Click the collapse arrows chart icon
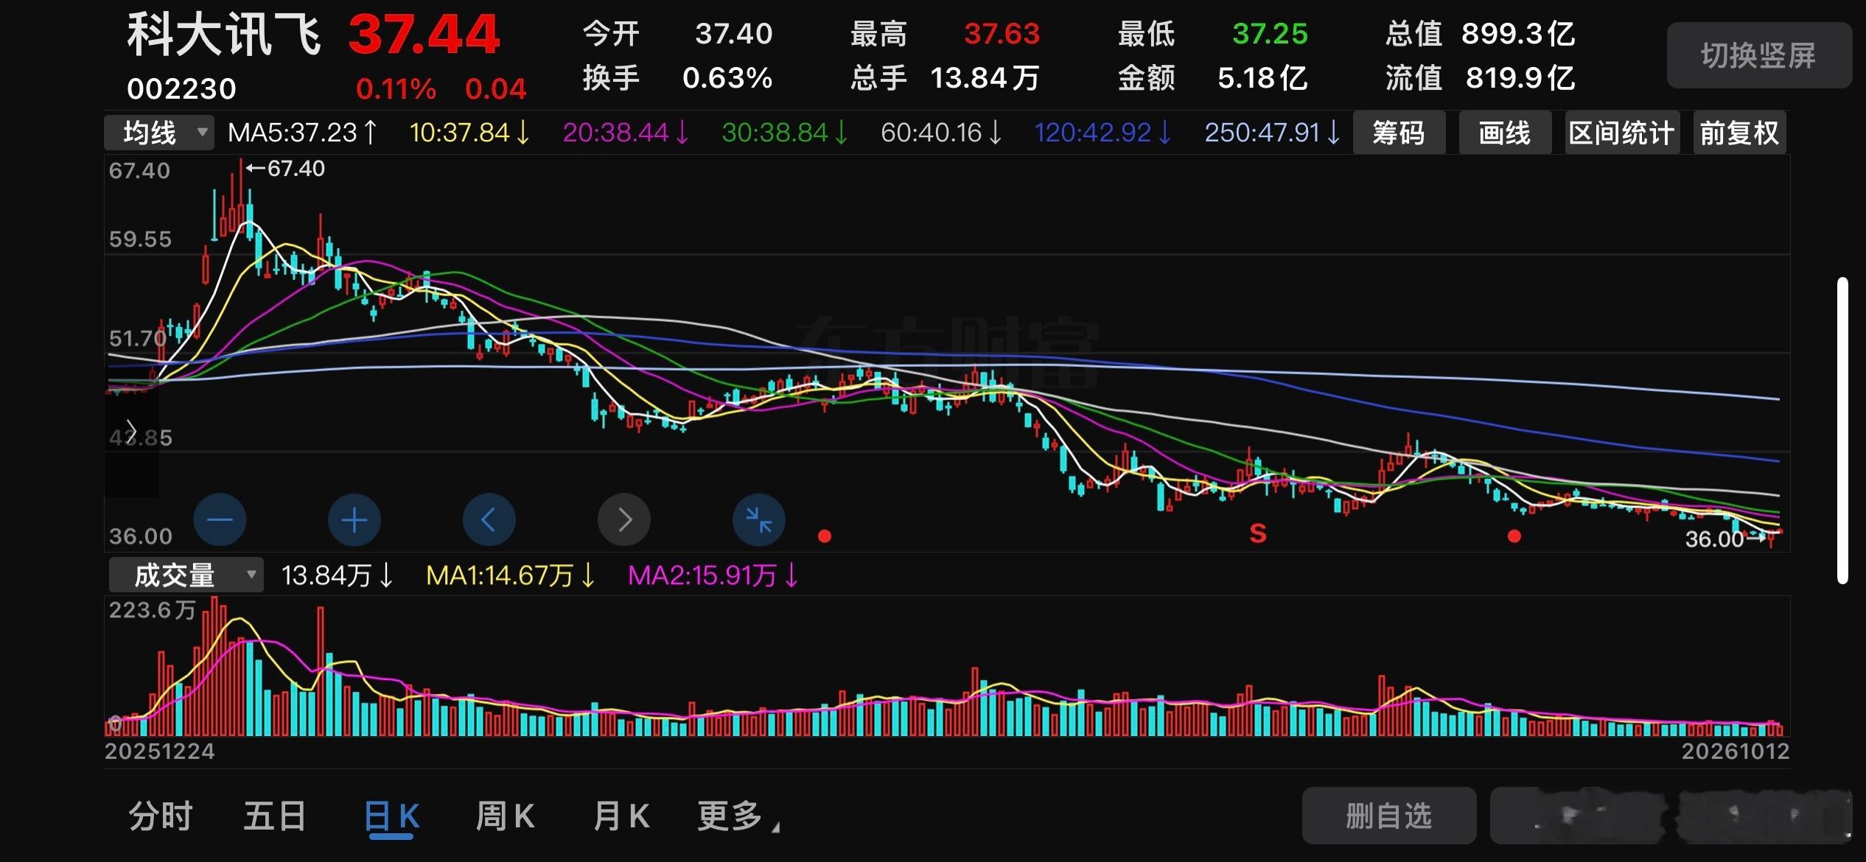This screenshot has width=1866, height=862. coord(759,520)
